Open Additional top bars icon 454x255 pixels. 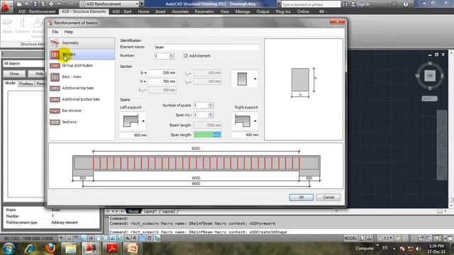coord(55,88)
